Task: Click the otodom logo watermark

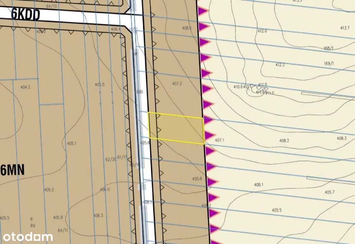Action: pyautogui.click(x=28, y=237)
